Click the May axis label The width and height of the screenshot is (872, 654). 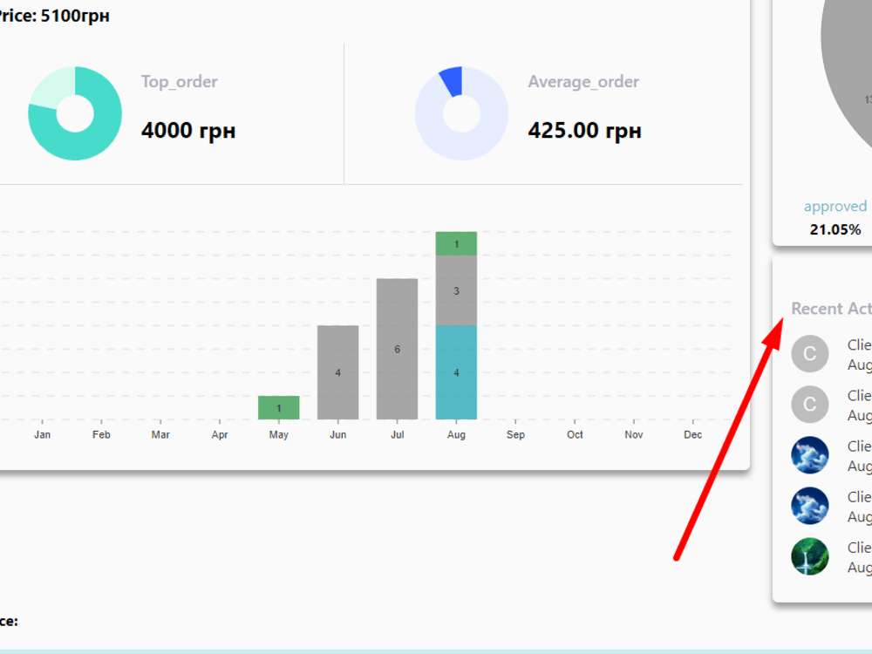pyautogui.click(x=279, y=435)
